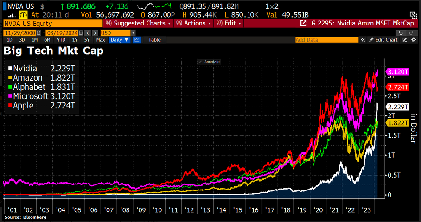The width and height of the screenshot is (421, 222).
Task: Click the end date field 03/19/2024
Action: click(x=62, y=33)
